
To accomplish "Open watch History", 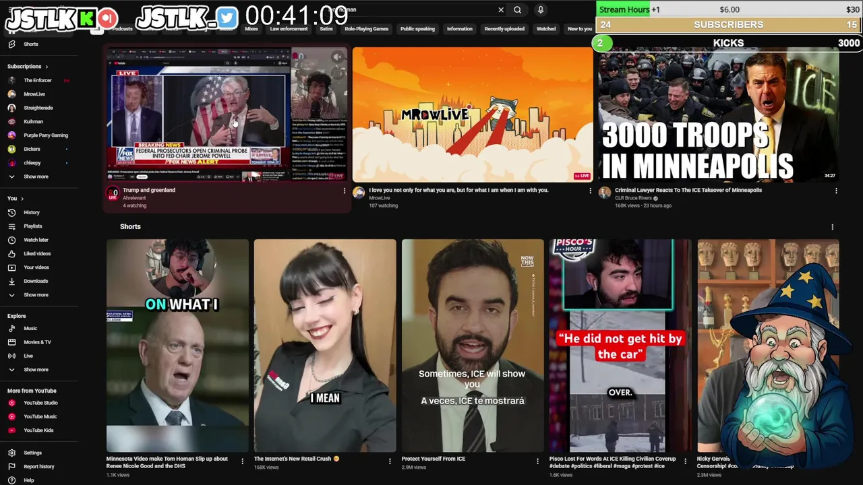I will point(31,212).
